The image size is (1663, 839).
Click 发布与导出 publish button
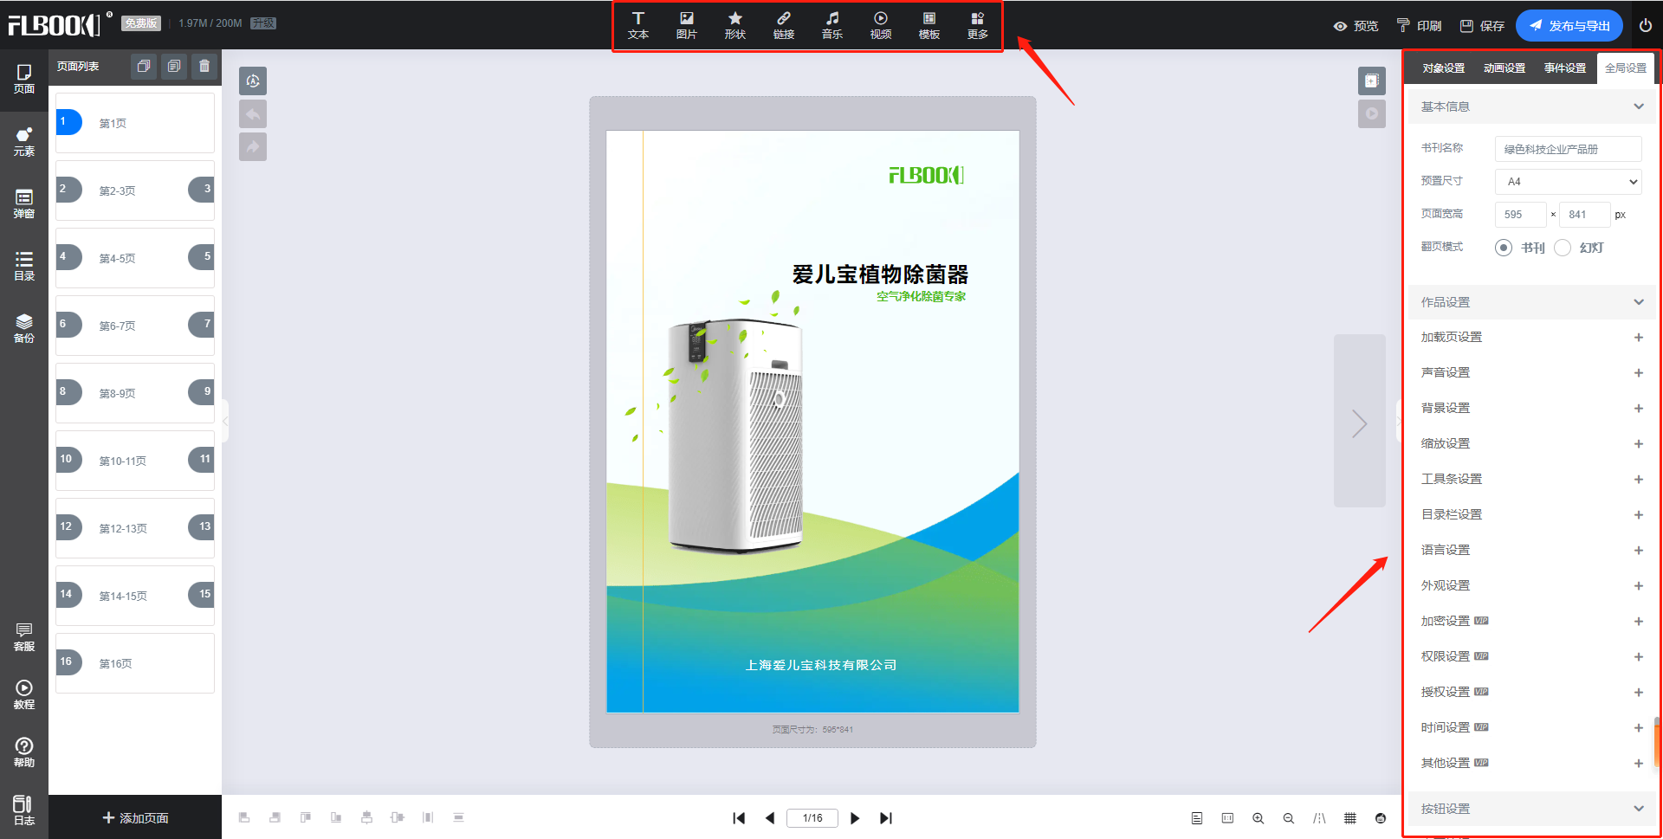coord(1569,26)
